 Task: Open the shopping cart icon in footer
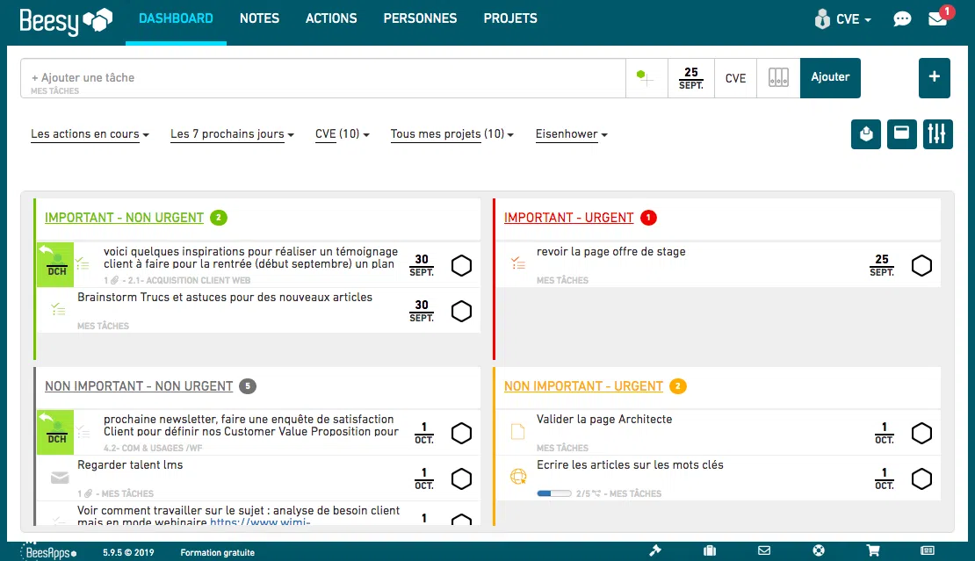(873, 550)
